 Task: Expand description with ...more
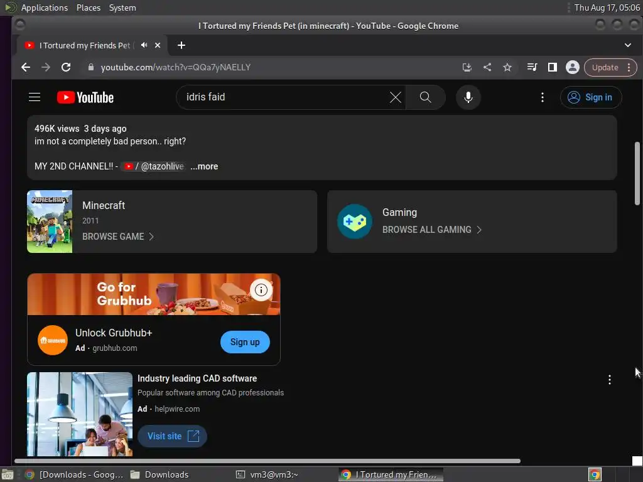point(204,166)
